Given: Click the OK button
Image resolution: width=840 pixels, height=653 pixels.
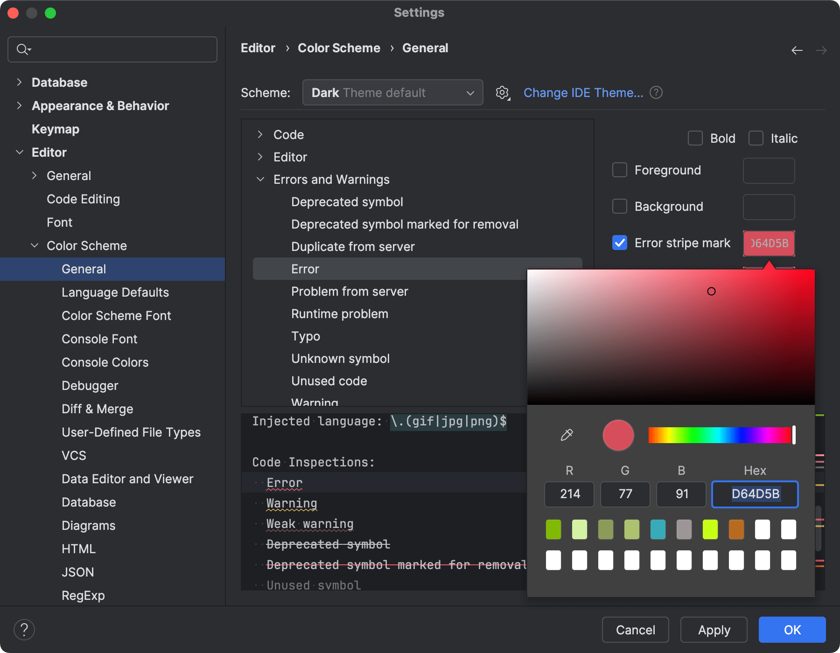Looking at the screenshot, I should [x=792, y=630].
